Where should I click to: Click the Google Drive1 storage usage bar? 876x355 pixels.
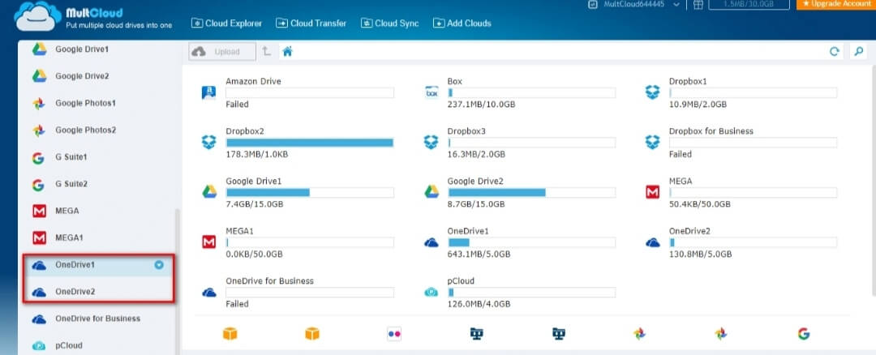(x=310, y=193)
